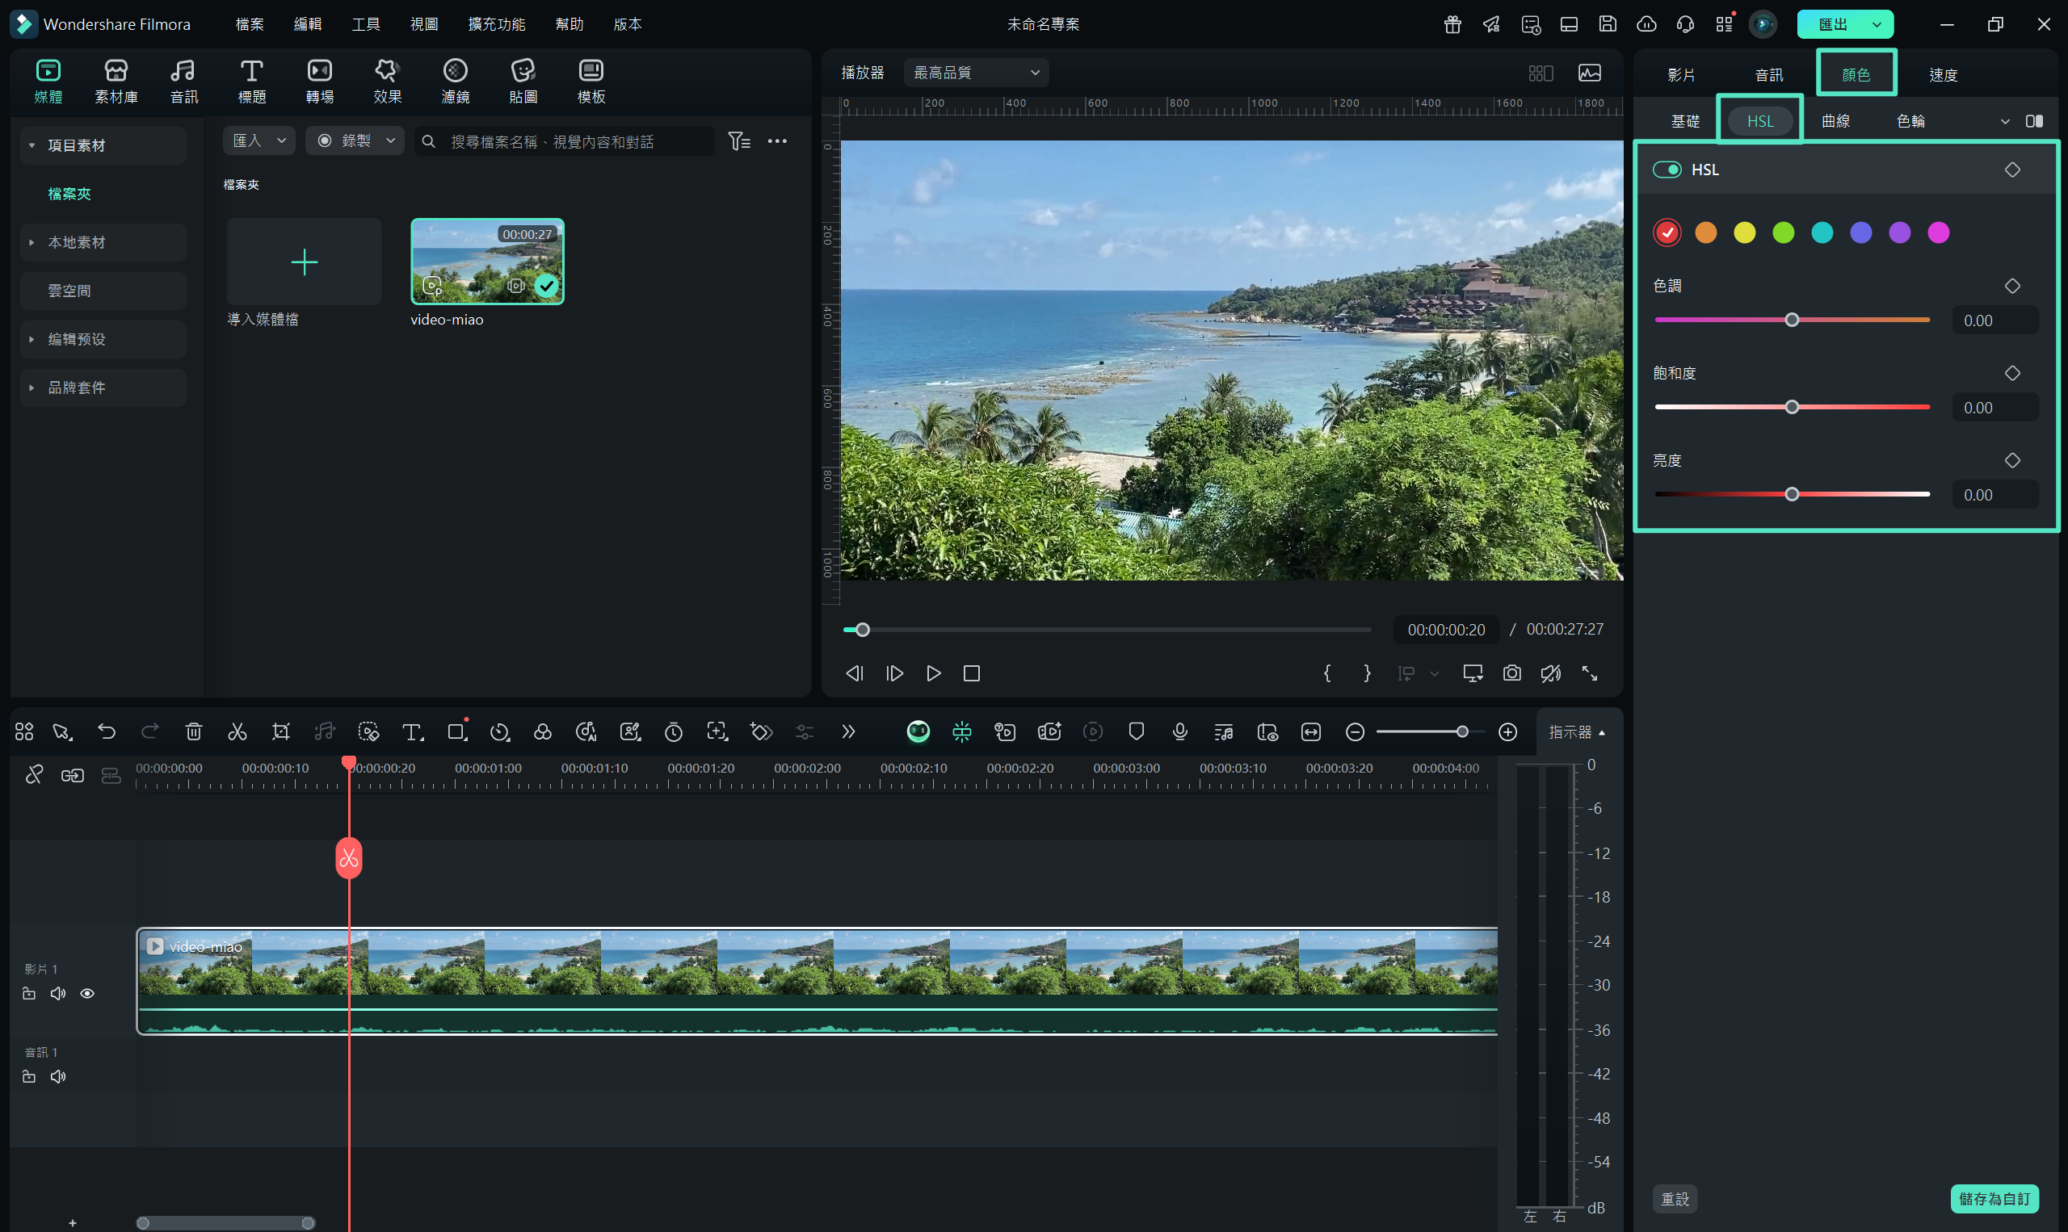The width and height of the screenshot is (2068, 1232).
Task: Click the delete trash icon in timeline toolbar
Action: (194, 731)
